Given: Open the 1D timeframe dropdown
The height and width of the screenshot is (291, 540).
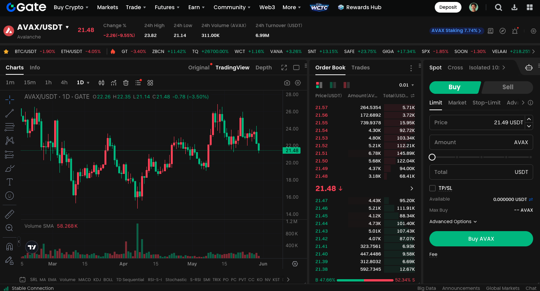Looking at the screenshot, I should tap(83, 83).
